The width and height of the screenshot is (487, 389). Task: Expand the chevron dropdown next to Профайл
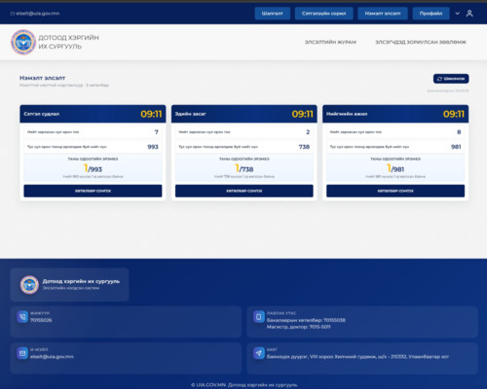coord(458,14)
